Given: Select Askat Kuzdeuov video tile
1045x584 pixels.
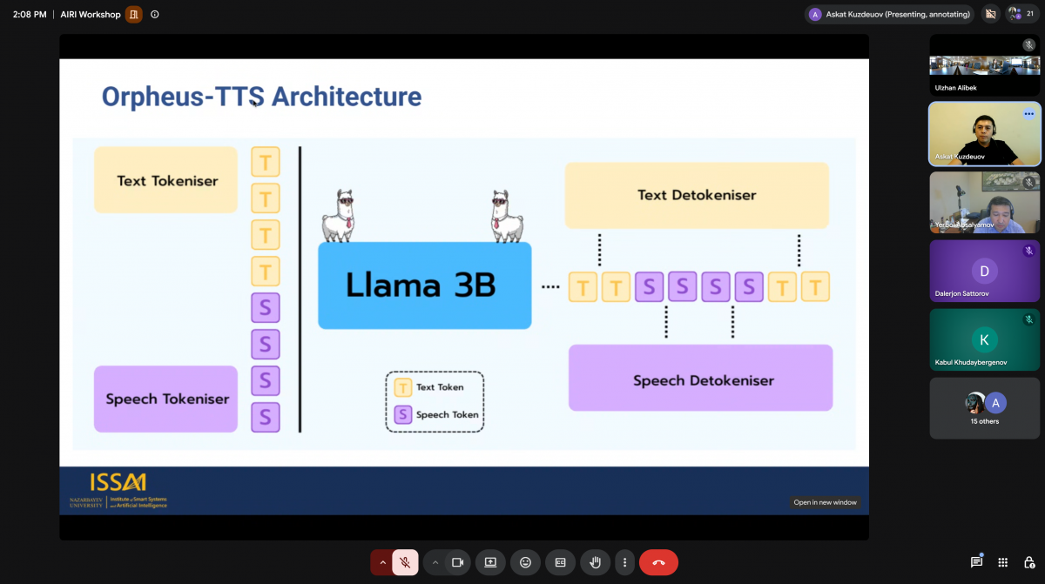Looking at the screenshot, I should coord(985,134).
